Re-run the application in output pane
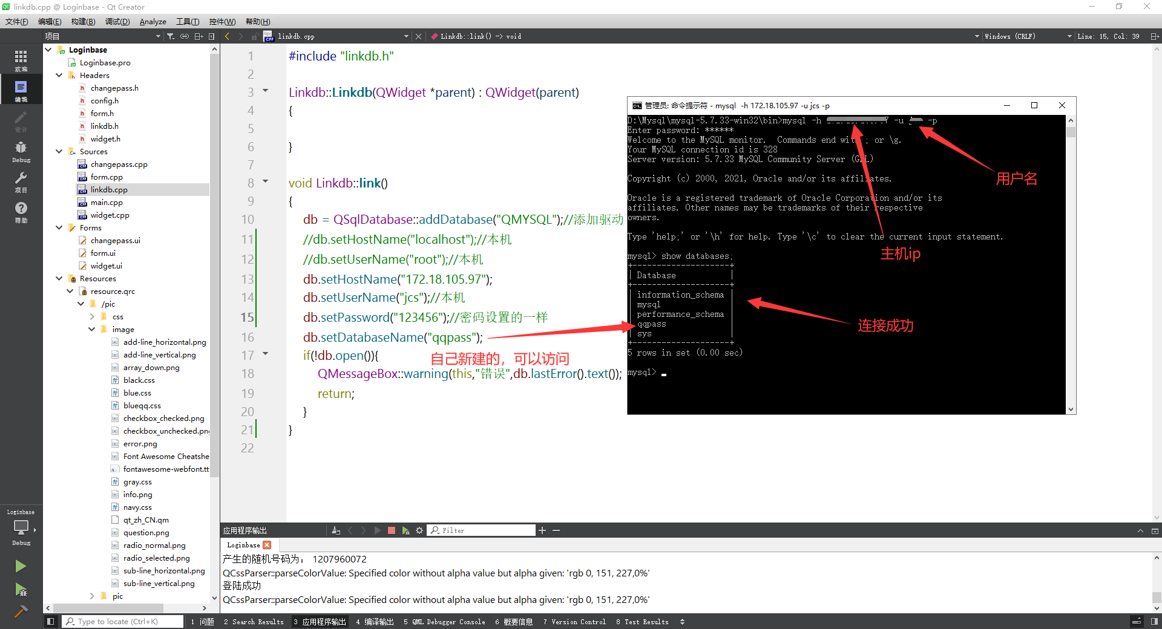 coord(378,530)
